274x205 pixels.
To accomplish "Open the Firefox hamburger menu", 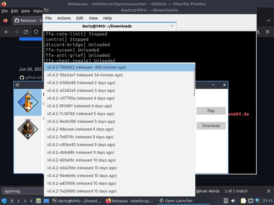I will click(268, 32).
